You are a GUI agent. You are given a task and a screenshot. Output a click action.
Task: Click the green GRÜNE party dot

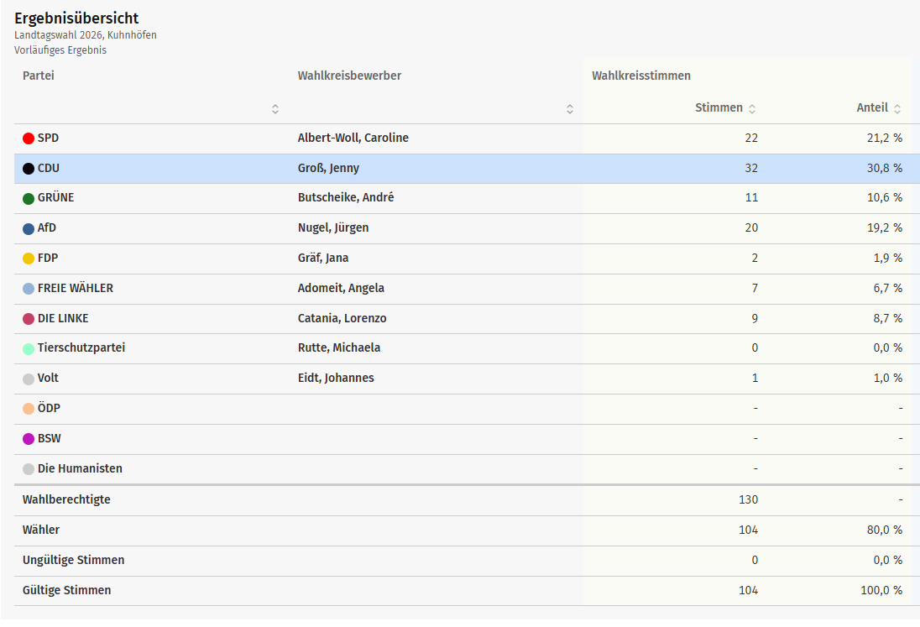pyautogui.click(x=29, y=199)
